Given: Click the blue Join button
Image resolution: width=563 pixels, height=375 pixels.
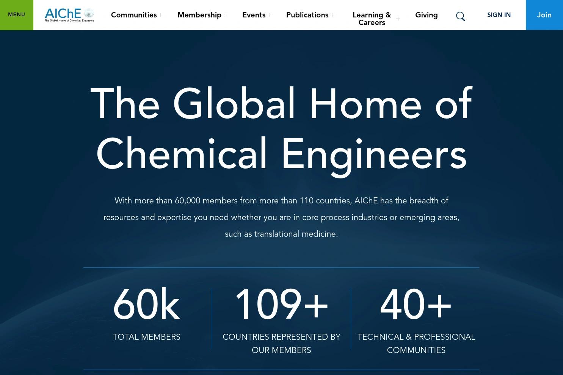Looking at the screenshot, I should pyautogui.click(x=544, y=15).
